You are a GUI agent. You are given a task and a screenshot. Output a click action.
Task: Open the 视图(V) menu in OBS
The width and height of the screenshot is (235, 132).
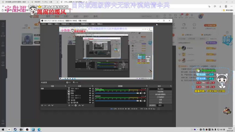[x=57, y=24]
